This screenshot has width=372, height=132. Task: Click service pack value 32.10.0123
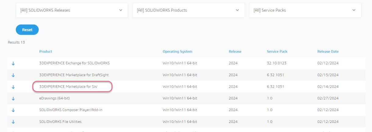277,63
